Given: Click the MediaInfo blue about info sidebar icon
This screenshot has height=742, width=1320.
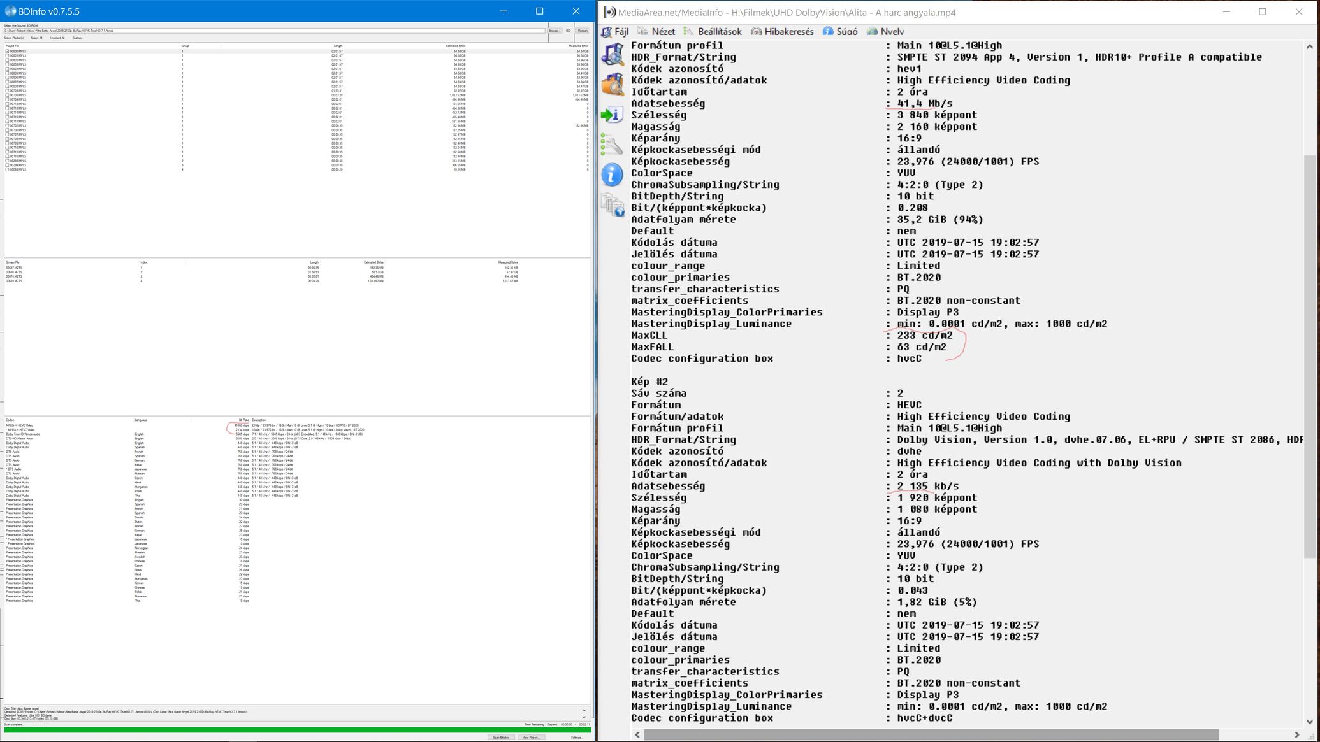Looking at the screenshot, I should [x=613, y=175].
